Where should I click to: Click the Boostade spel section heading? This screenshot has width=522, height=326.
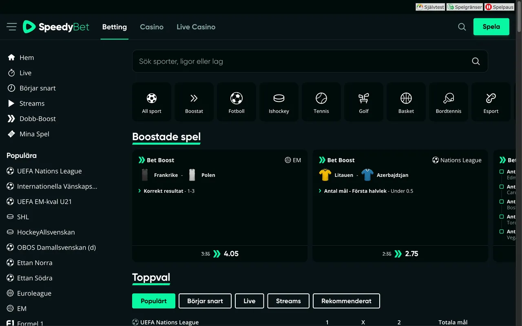click(166, 137)
